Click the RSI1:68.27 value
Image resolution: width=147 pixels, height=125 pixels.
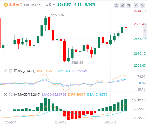click(x=45, y=71)
